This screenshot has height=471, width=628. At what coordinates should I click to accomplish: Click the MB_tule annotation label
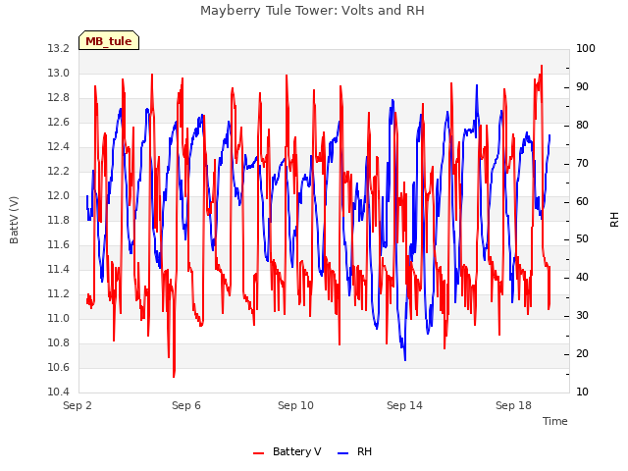pos(109,40)
